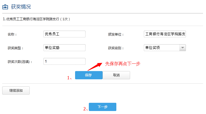
Task: Click the 获奖类型 field showing 单位奖励
Action: (x=64, y=48)
